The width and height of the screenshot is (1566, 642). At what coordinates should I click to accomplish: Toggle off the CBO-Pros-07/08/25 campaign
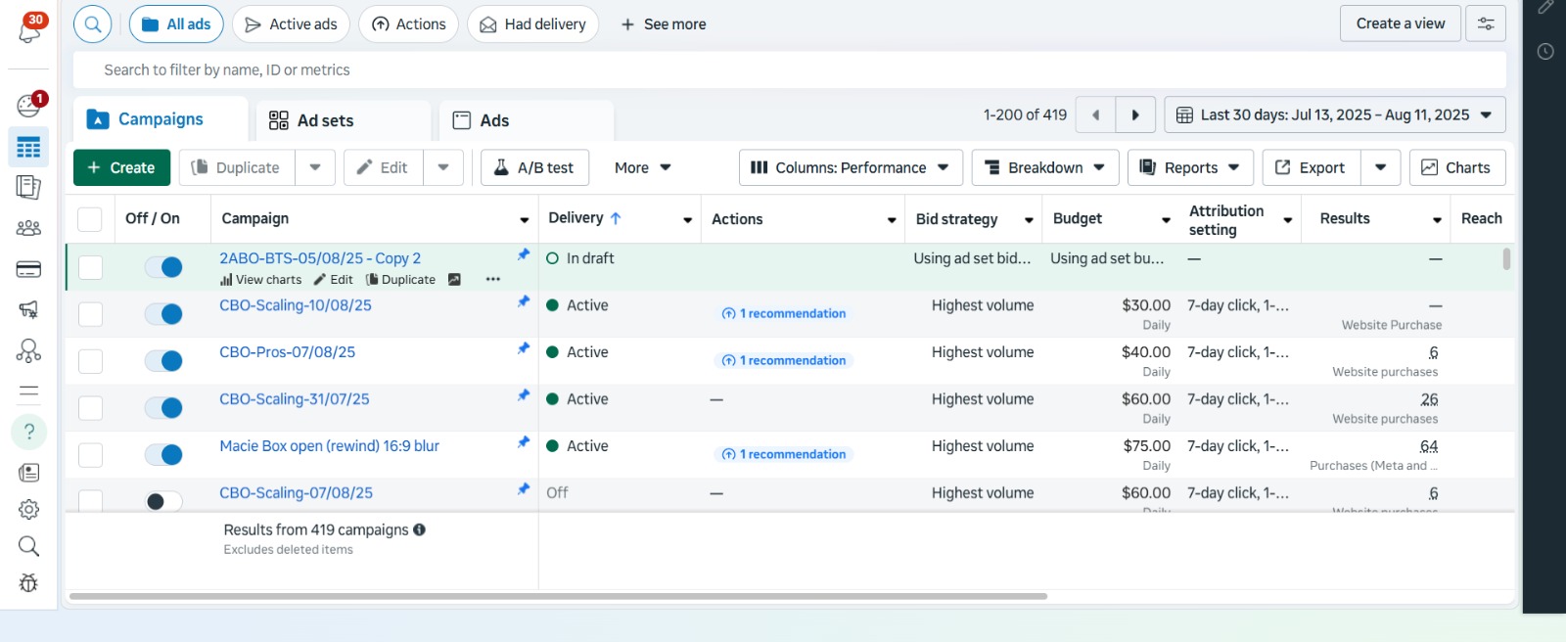tap(163, 361)
